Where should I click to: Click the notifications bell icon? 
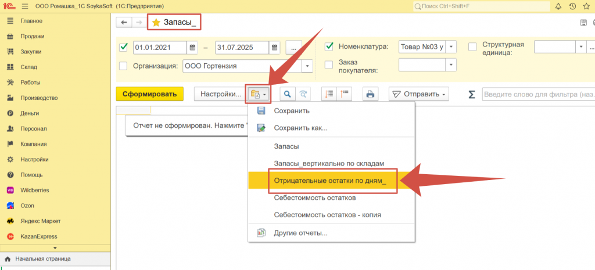558,6
